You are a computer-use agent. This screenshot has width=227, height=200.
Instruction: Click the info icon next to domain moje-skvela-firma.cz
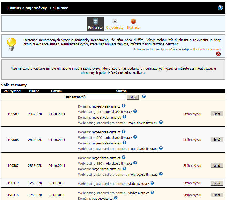[123, 105]
